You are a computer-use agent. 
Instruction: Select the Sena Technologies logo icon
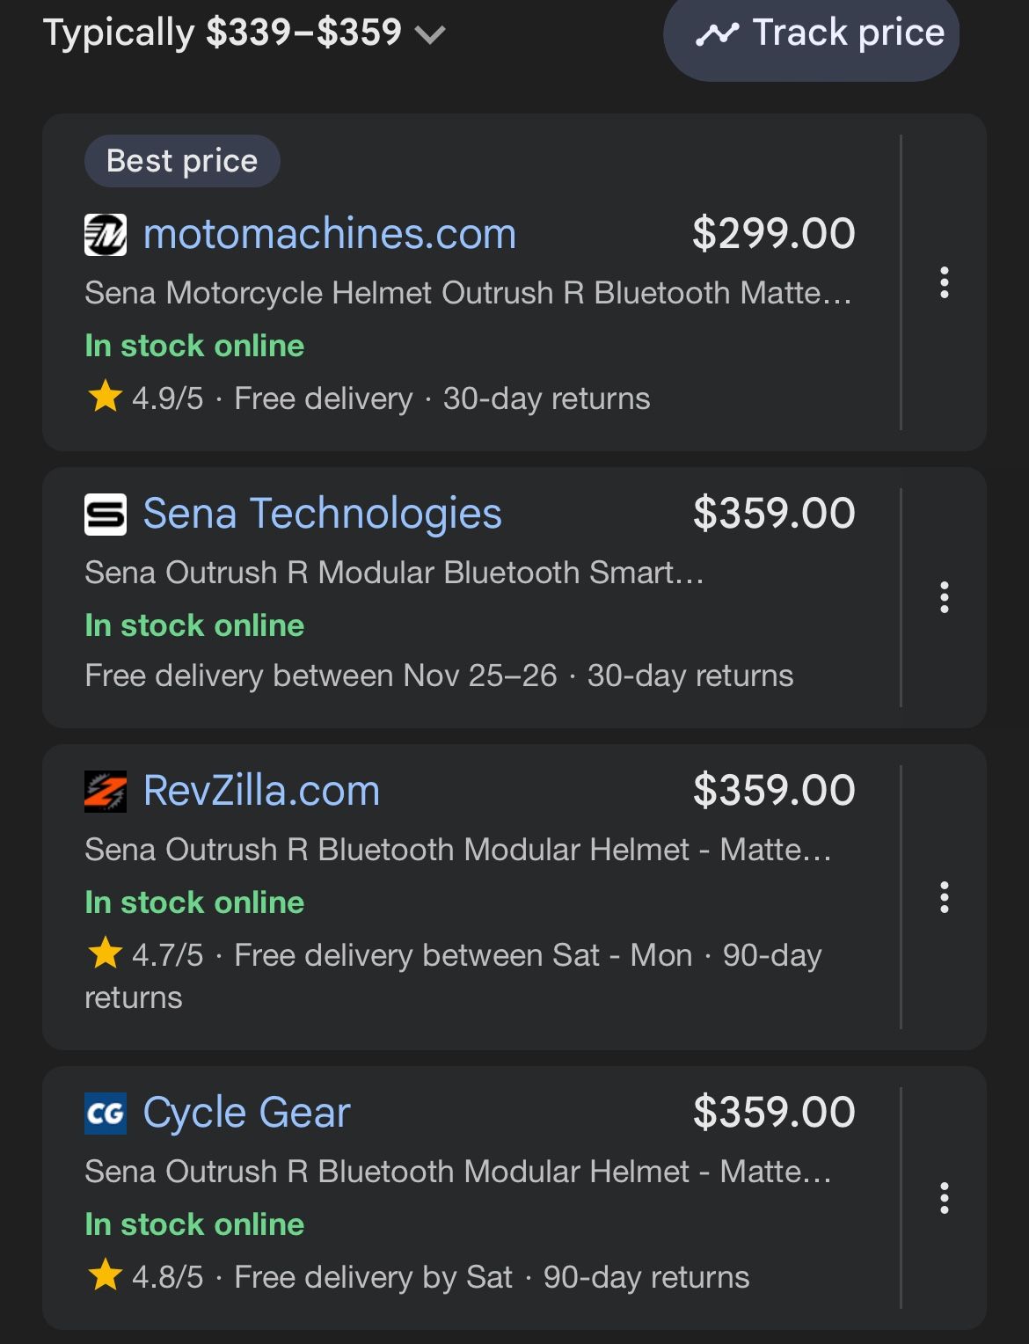point(106,514)
